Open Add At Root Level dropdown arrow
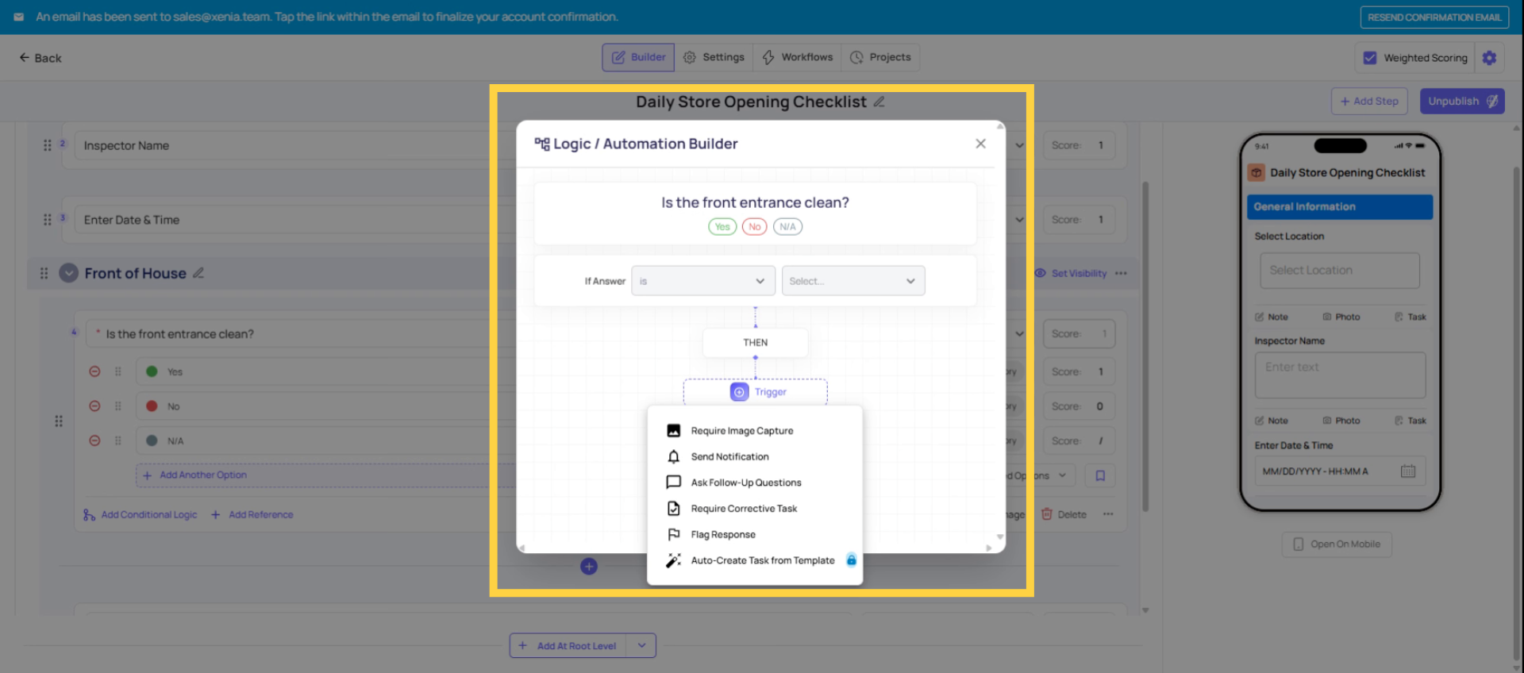Viewport: 1524px width, 673px height. coord(641,646)
